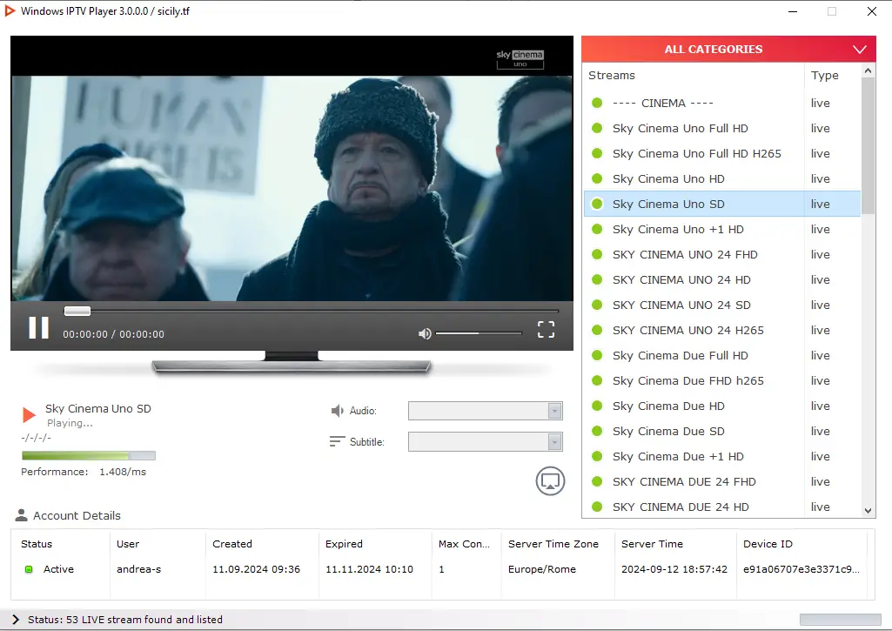Select Sky Cinema Due Full HD stream
Screen dimensions: 892x631
coord(722,355)
